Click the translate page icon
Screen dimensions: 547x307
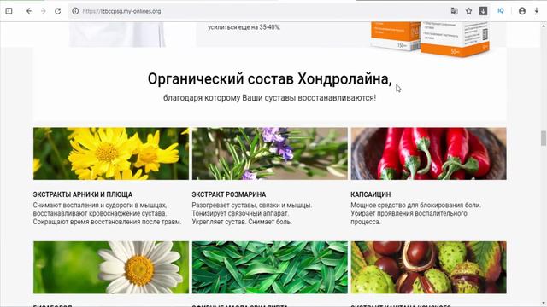(454, 11)
